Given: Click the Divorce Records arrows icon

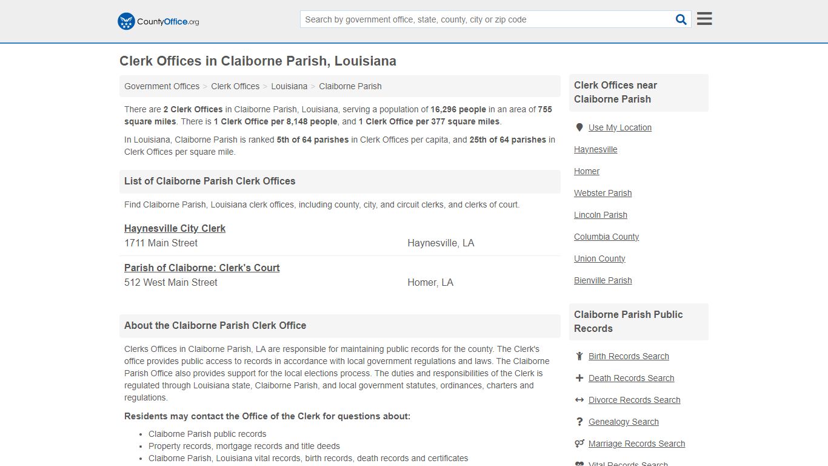Looking at the screenshot, I should coord(579,400).
